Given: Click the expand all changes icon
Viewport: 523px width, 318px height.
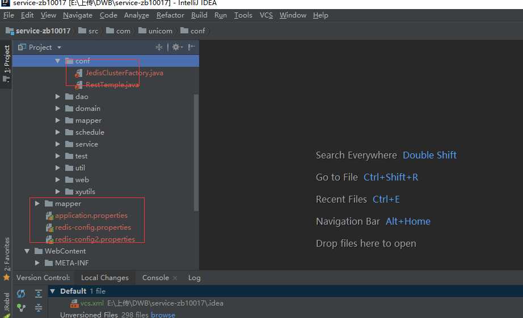Looking at the screenshot, I should click(39, 293).
